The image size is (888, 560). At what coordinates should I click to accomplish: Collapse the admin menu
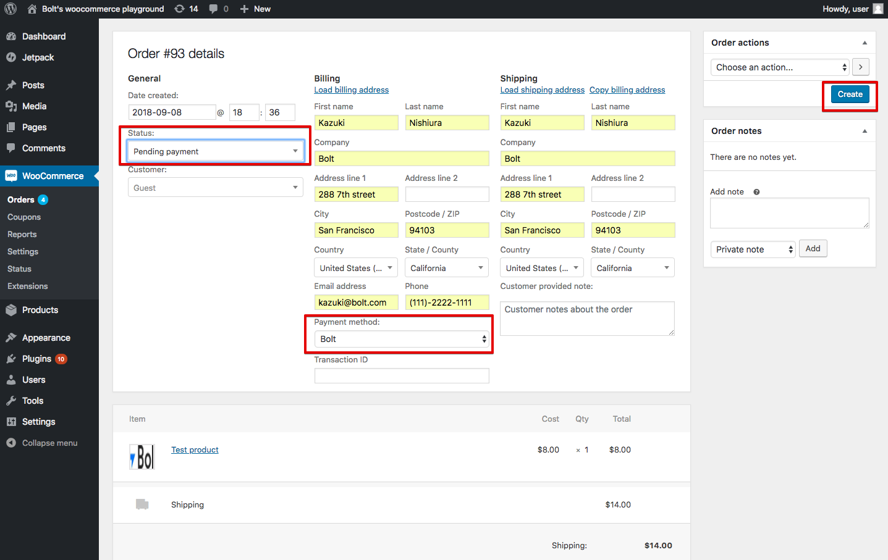point(42,443)
